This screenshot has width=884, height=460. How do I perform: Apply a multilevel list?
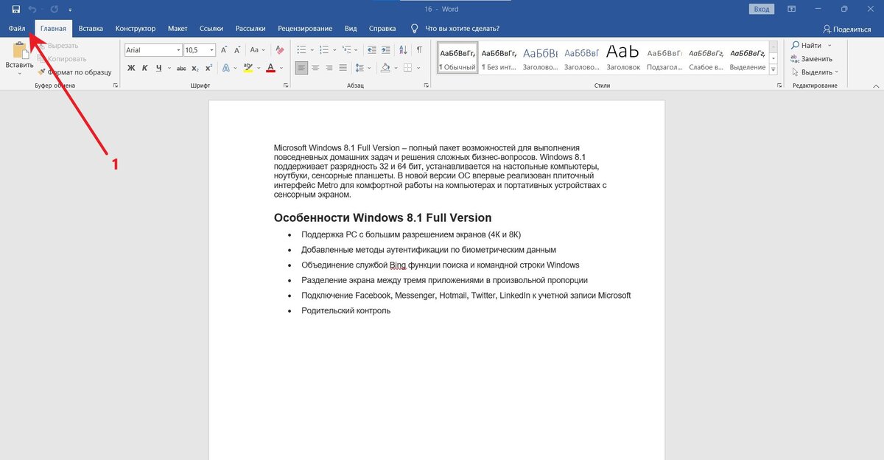pyautogui.click(x=346, y=50)
